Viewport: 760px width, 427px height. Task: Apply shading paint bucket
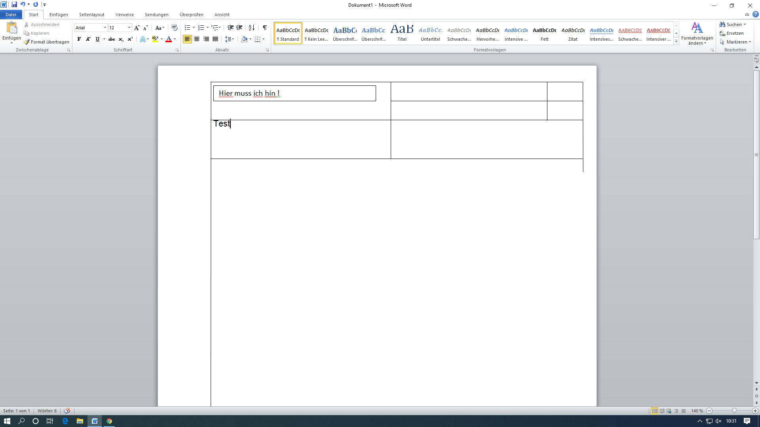(x=244, y=39)
